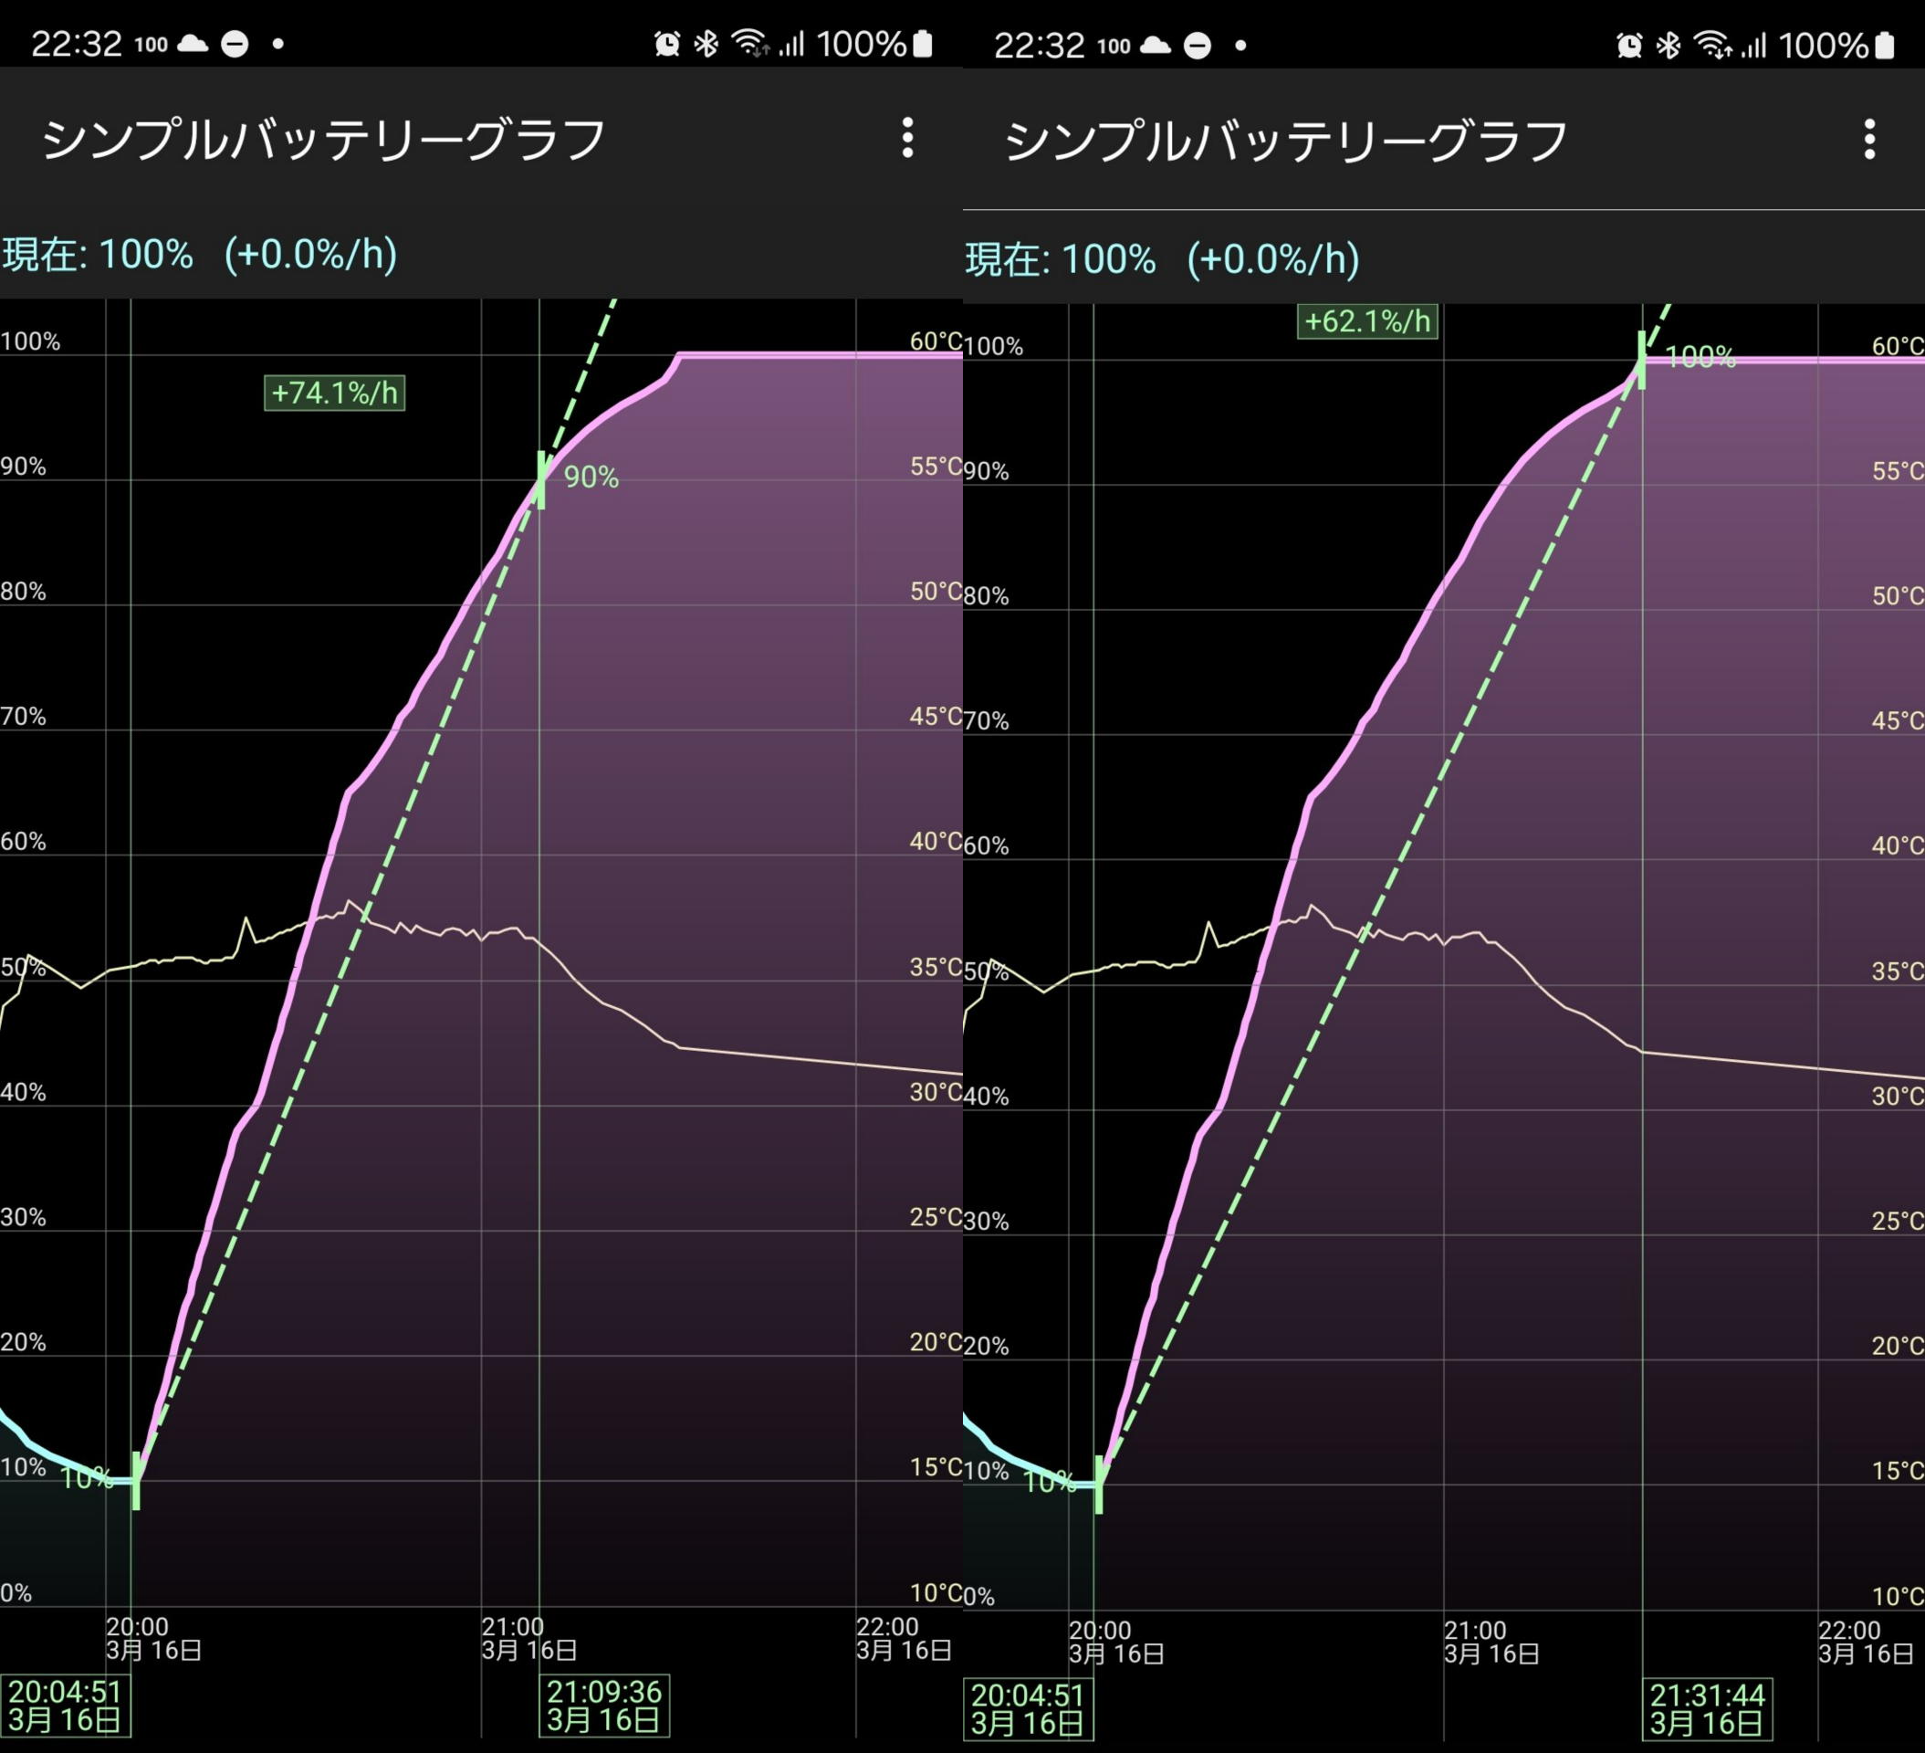Tap do-not-disturb icon in left status bar

(235, 44)
